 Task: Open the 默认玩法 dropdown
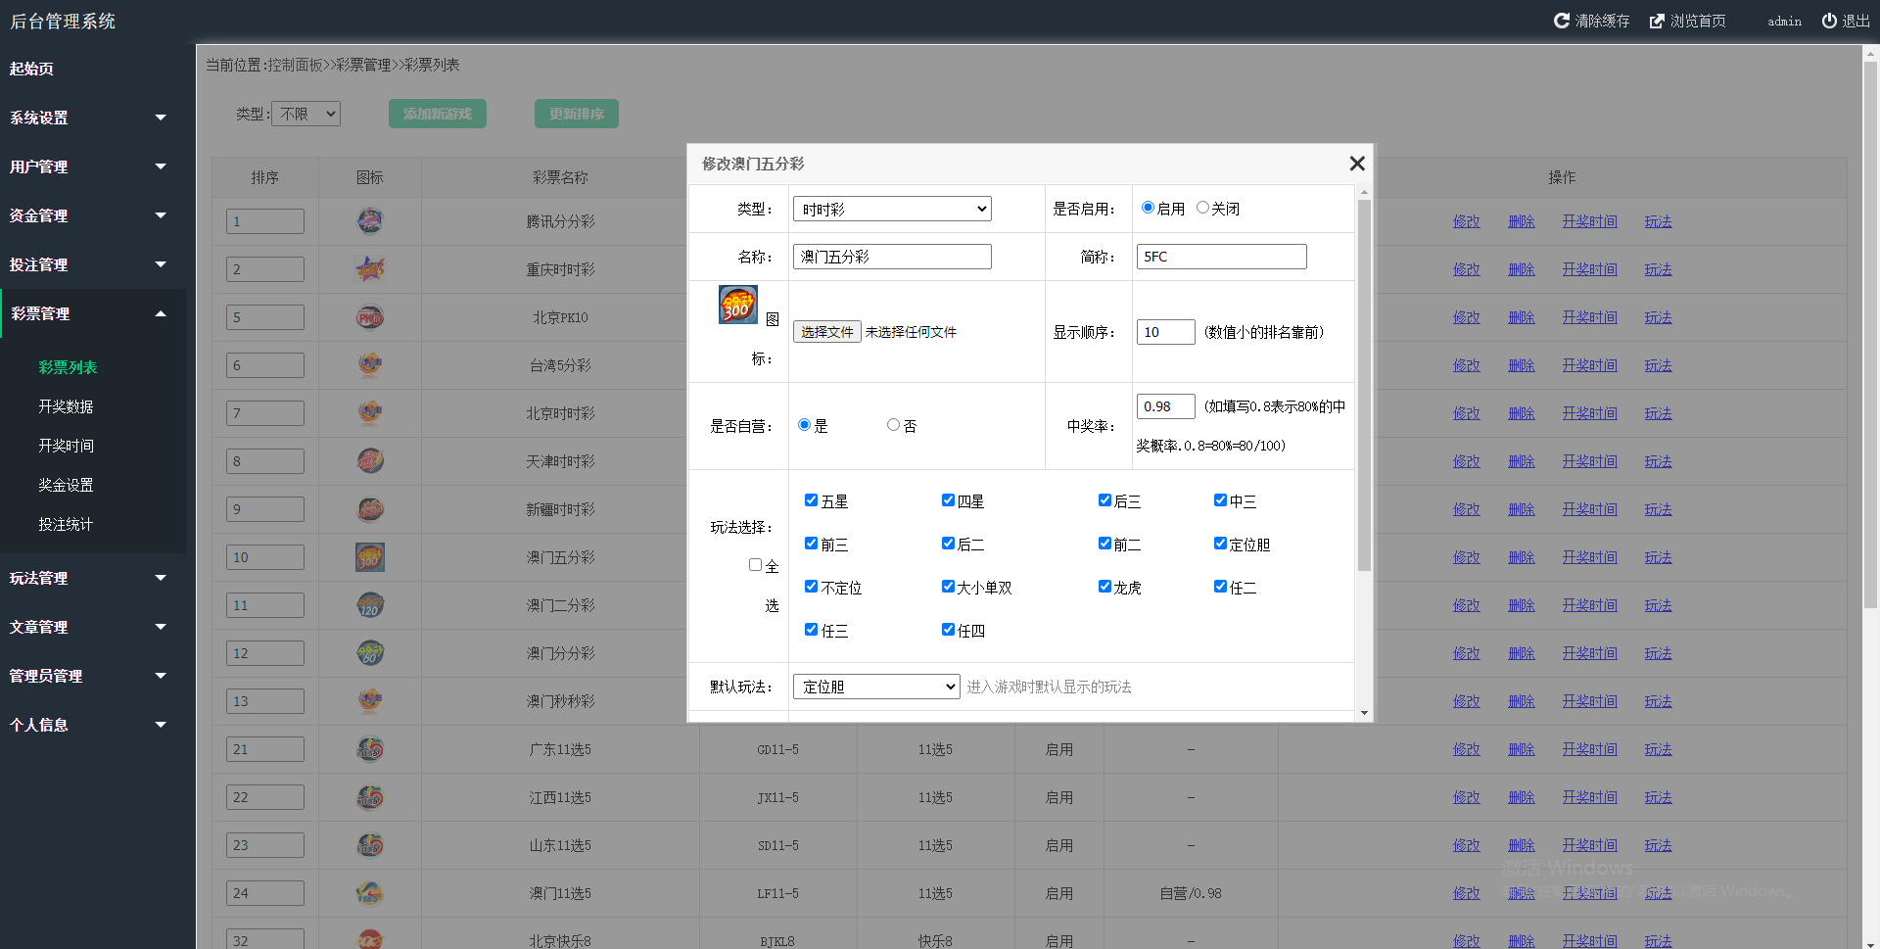875,687
